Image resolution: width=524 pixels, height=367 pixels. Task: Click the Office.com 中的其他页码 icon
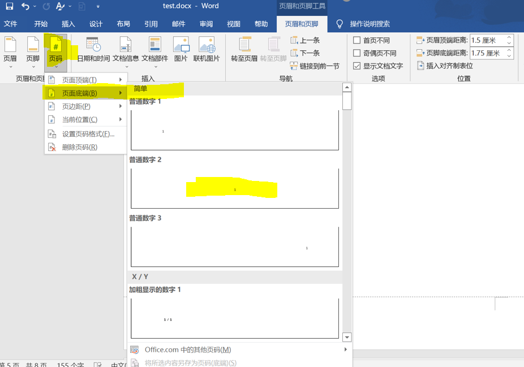(134, 349)
